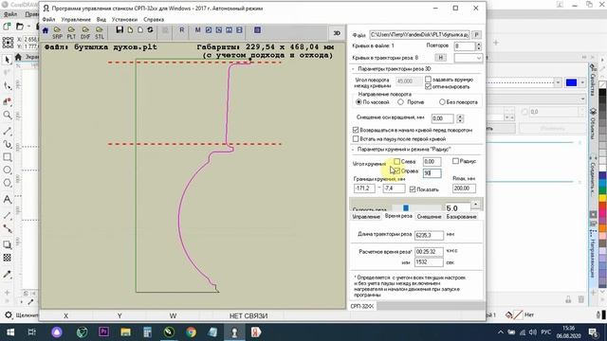607x341 pixels.
Task: Click the Save floppy-disk icon
Action: 120,29
